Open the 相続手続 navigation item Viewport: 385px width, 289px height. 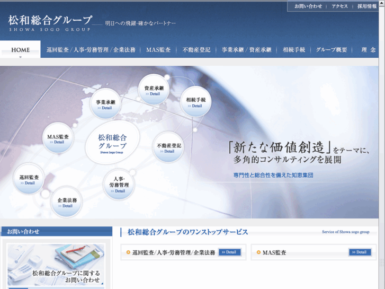294,50
